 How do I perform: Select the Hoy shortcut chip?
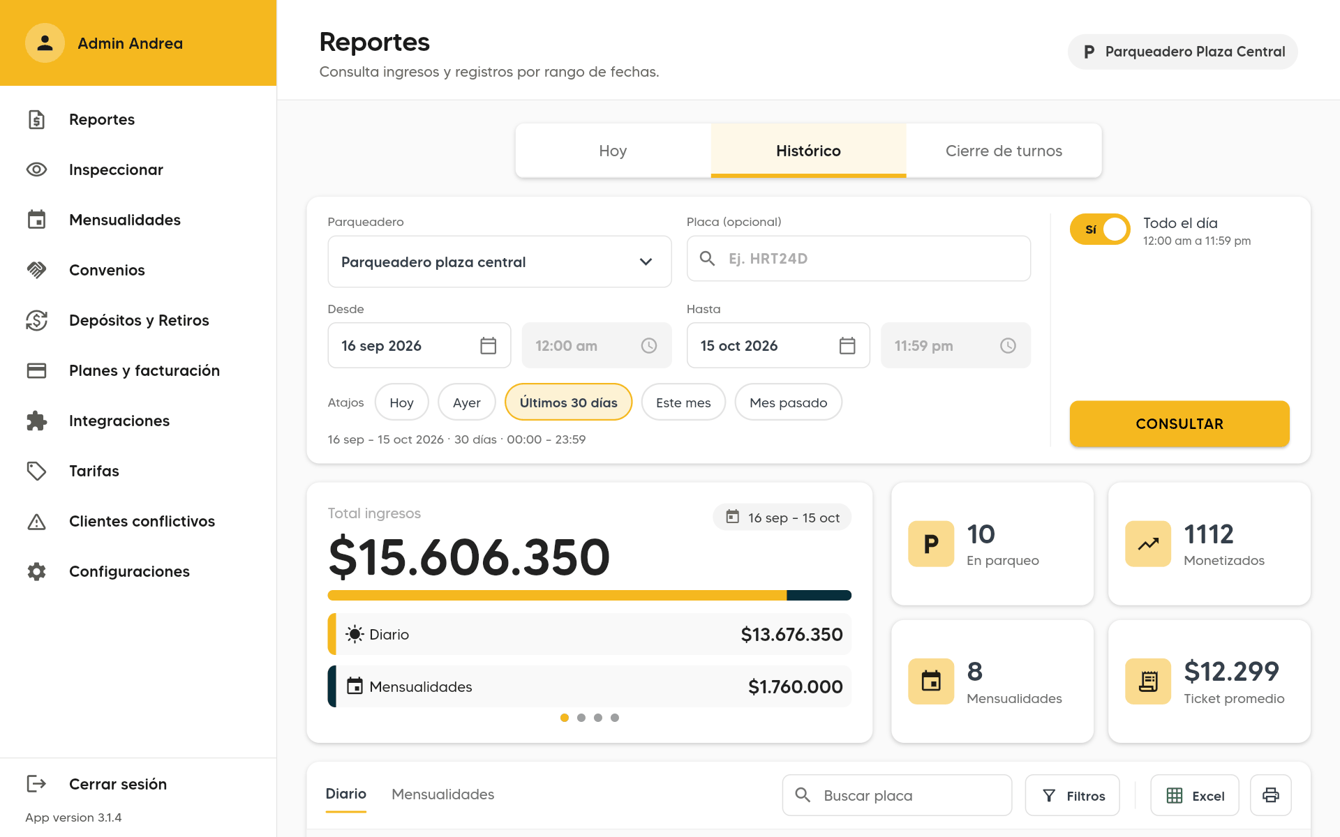coord(401,402)
